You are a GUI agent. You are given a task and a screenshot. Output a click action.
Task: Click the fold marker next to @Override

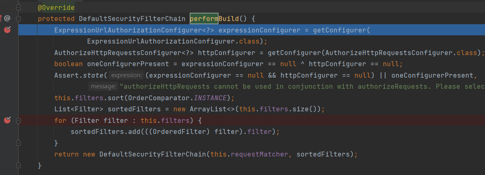(18, 7)
